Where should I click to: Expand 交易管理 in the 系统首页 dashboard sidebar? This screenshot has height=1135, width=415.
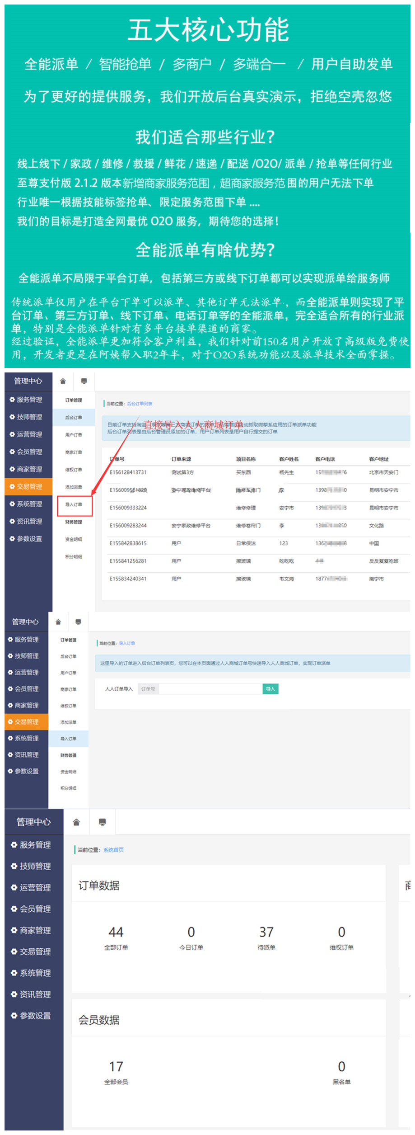point(35,951)
